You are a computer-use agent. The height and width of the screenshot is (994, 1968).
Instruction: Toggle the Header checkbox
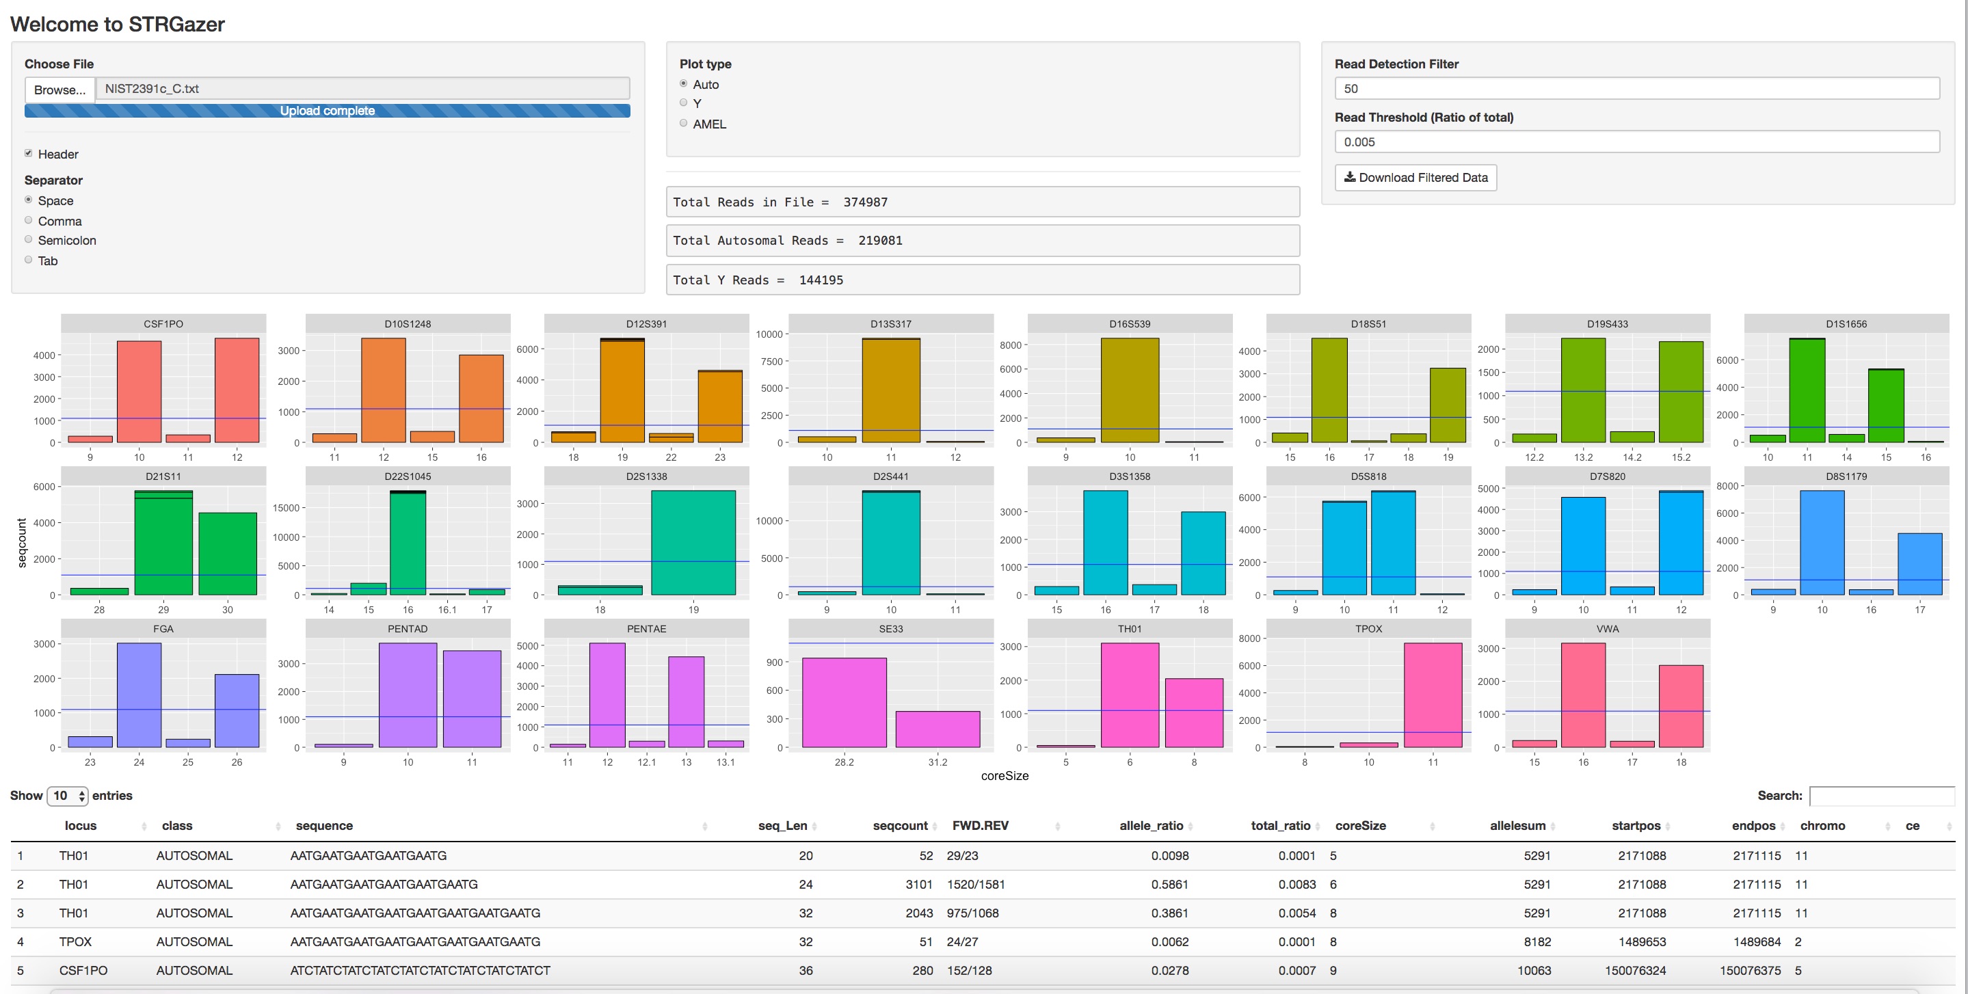point(28,154)
